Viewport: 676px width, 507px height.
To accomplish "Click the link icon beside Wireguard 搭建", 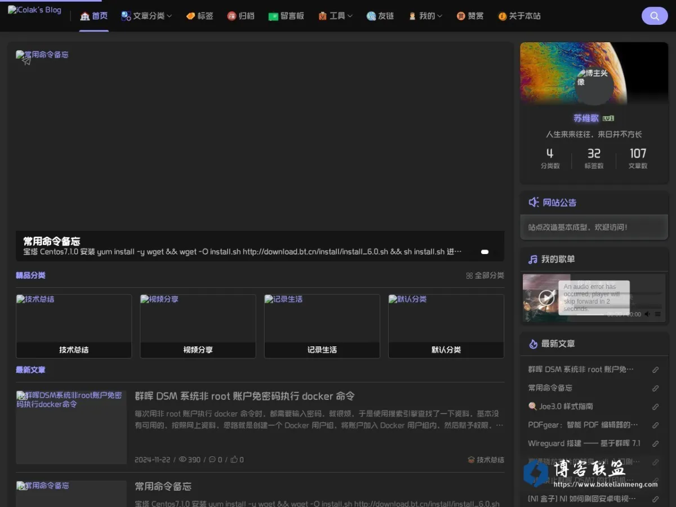I will click(x=655, y=444).
